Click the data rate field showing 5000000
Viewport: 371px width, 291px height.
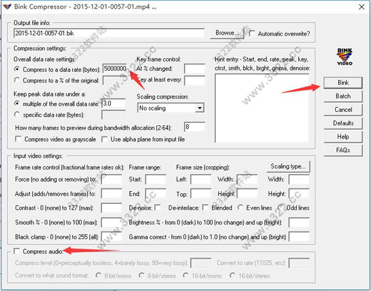point(115,69)
